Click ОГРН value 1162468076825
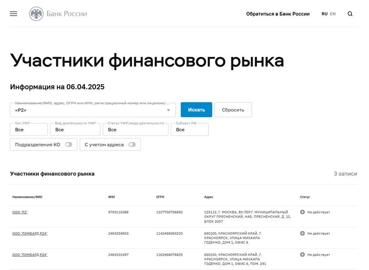The width and height of the screenshot is (369, 270). pyautogui.click(x=170, y=255)
